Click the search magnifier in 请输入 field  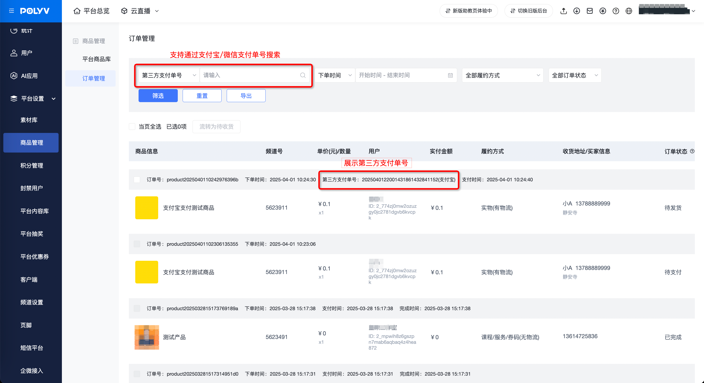pos(303,75)
